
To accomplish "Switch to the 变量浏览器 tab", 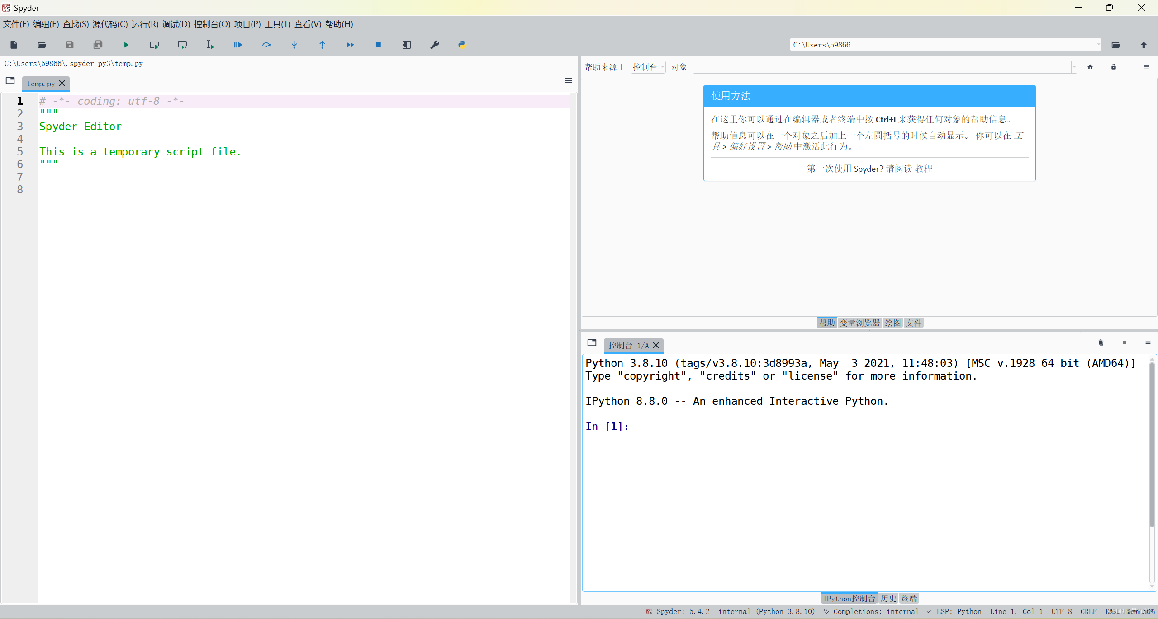I will point(859,323).
